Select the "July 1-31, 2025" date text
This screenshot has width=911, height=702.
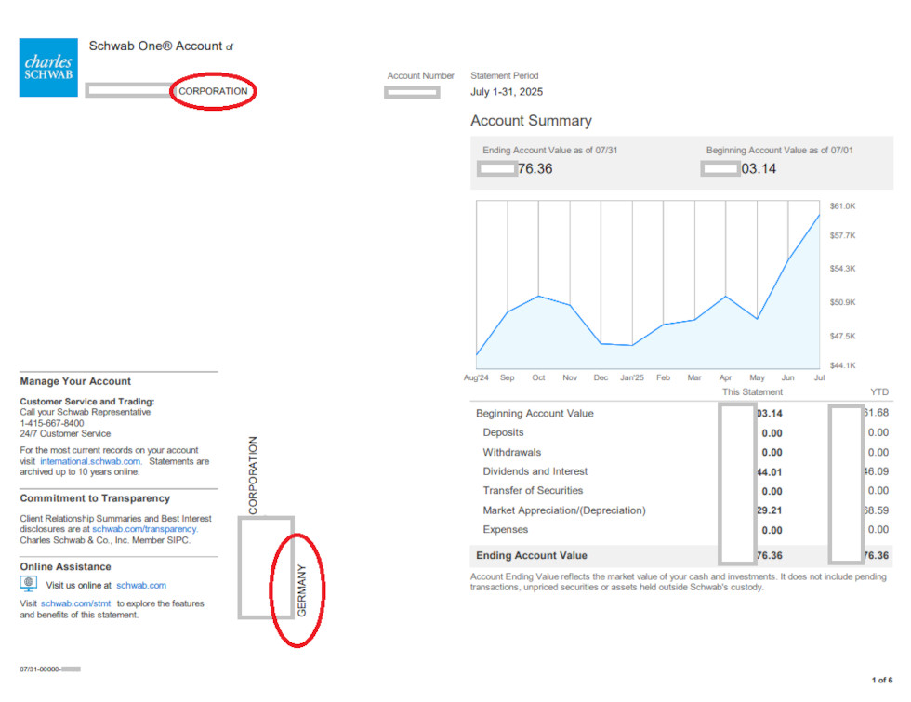(507, 92)
